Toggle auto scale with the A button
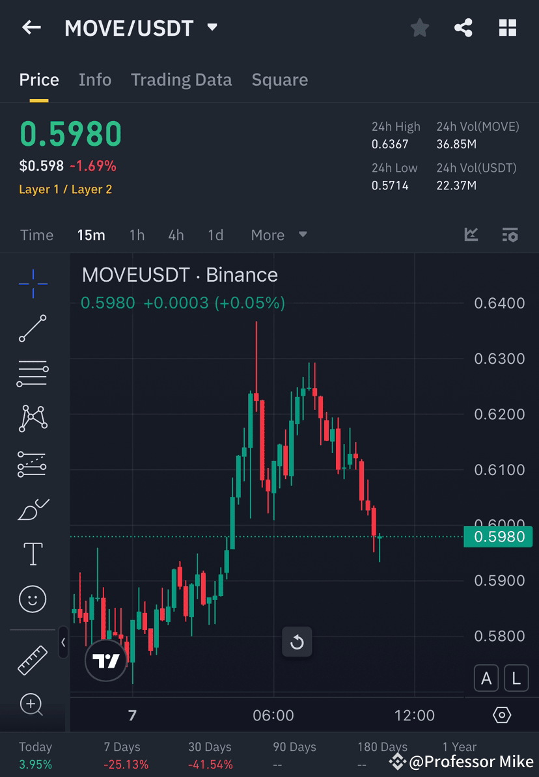Screen dimensions: 539x777 click(x=486, y=677)
